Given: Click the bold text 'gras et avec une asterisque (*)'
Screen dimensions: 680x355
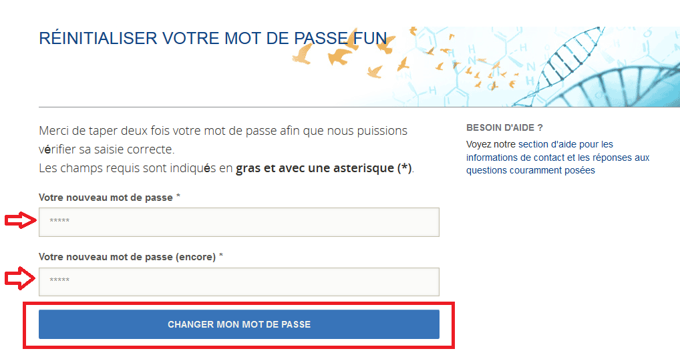Looking at the screenshot, I should (323, 168).
